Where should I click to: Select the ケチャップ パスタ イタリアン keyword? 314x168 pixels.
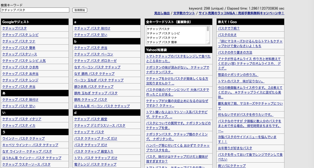click(x=22, y=119)
